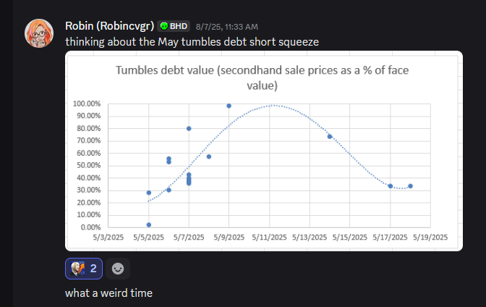Viewport: 486px width, 307px height.
Task: Open the Tumbles debt value chart image
Action: [264, 151]
